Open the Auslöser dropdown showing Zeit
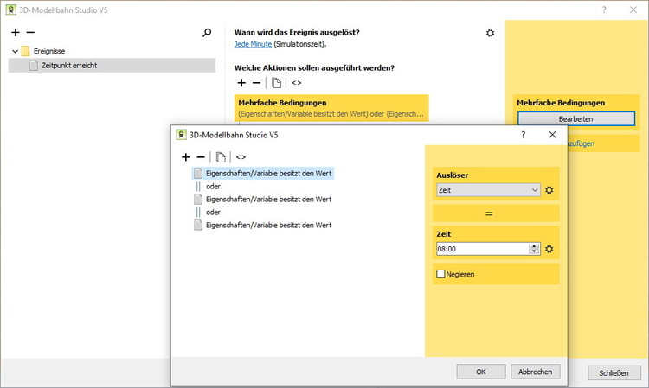This screenshot has width=649, height=388. (489, 190)
